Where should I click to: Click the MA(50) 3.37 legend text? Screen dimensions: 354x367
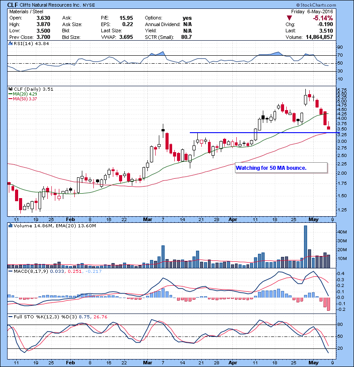[x=25, y=99]
